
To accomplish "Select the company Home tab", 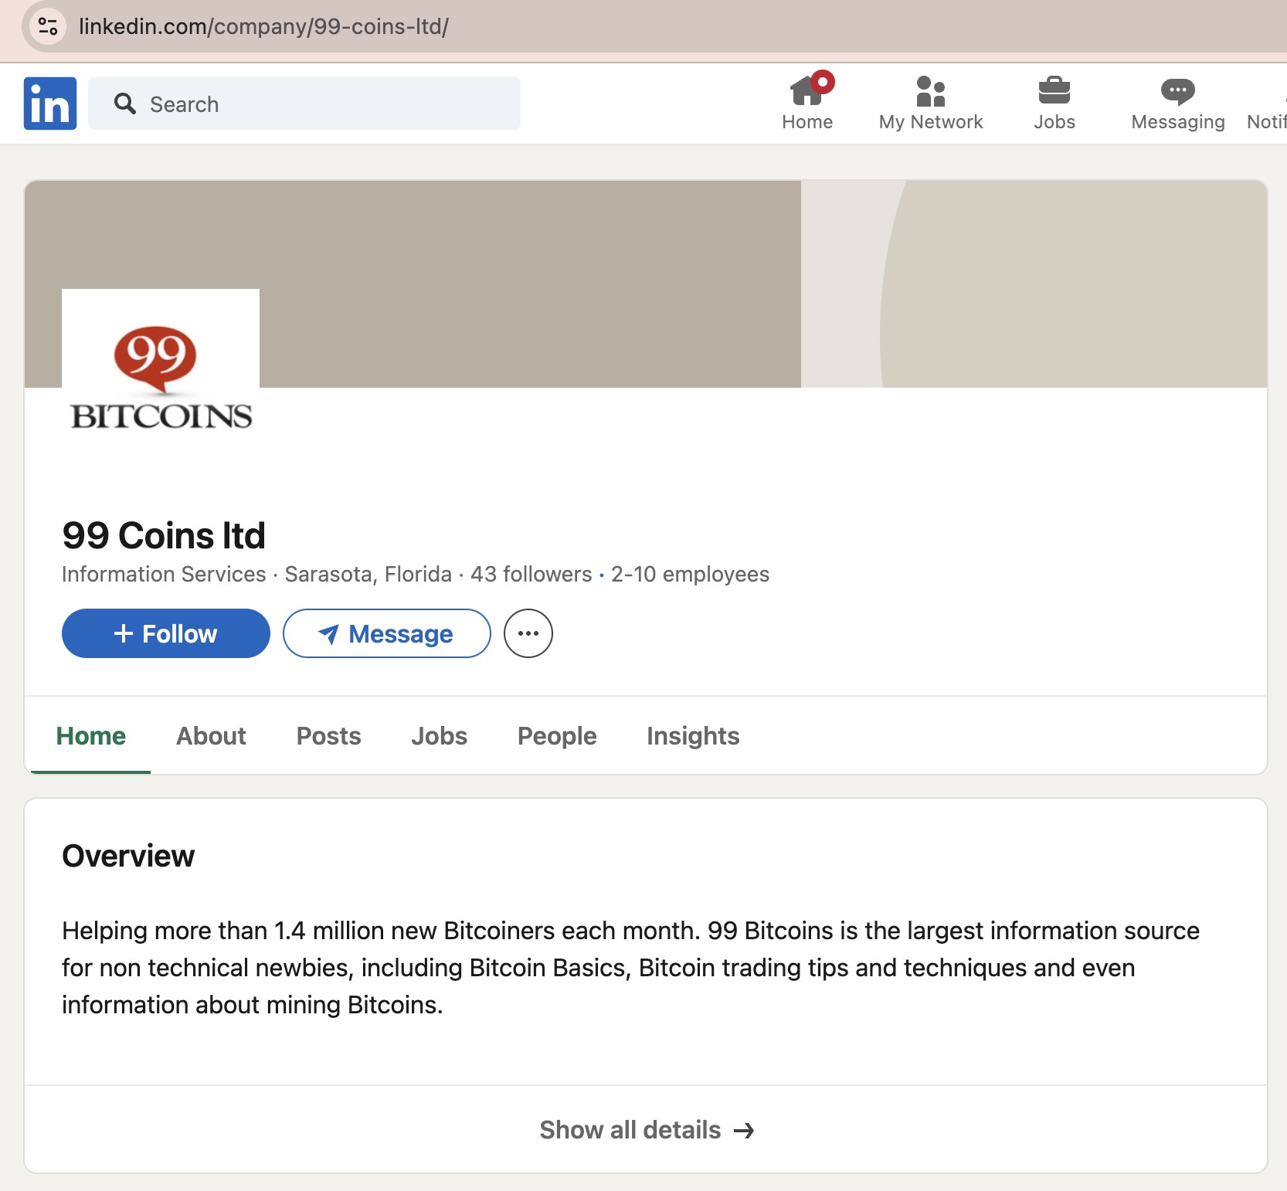I will coord(90,736).
